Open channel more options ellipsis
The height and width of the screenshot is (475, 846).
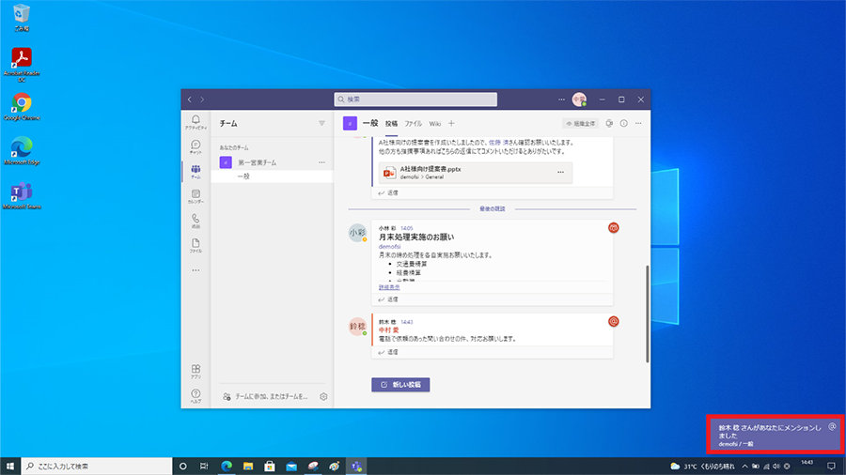[x=638, y=123]
